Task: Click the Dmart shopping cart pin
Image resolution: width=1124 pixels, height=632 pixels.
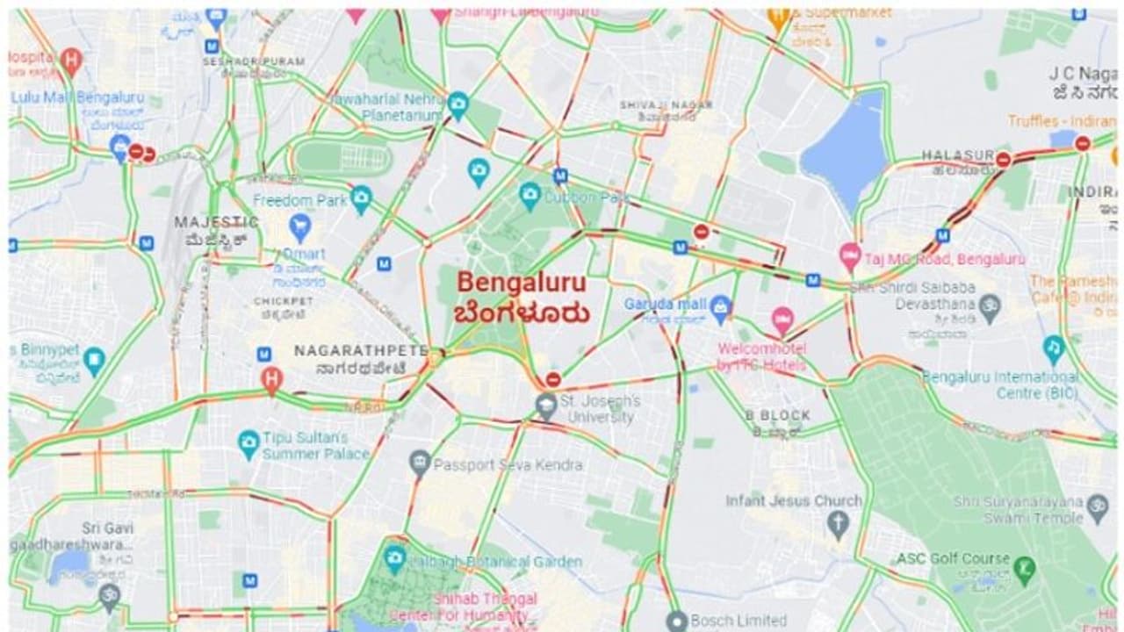Action: coord(299,228)
